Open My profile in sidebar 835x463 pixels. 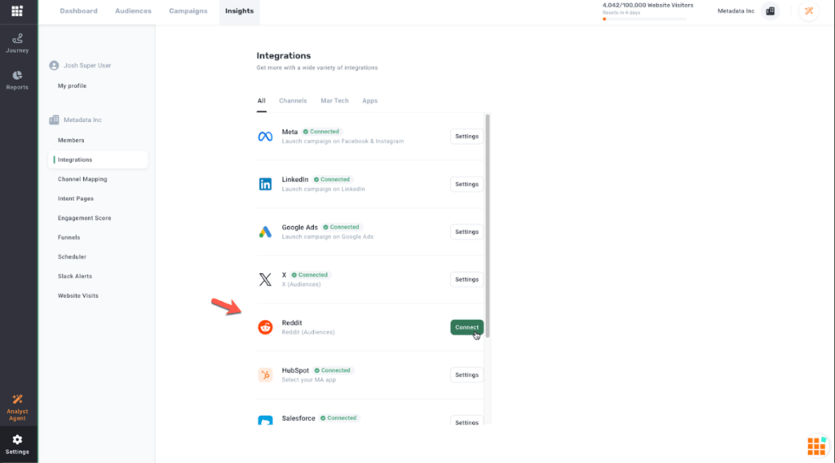72,85
